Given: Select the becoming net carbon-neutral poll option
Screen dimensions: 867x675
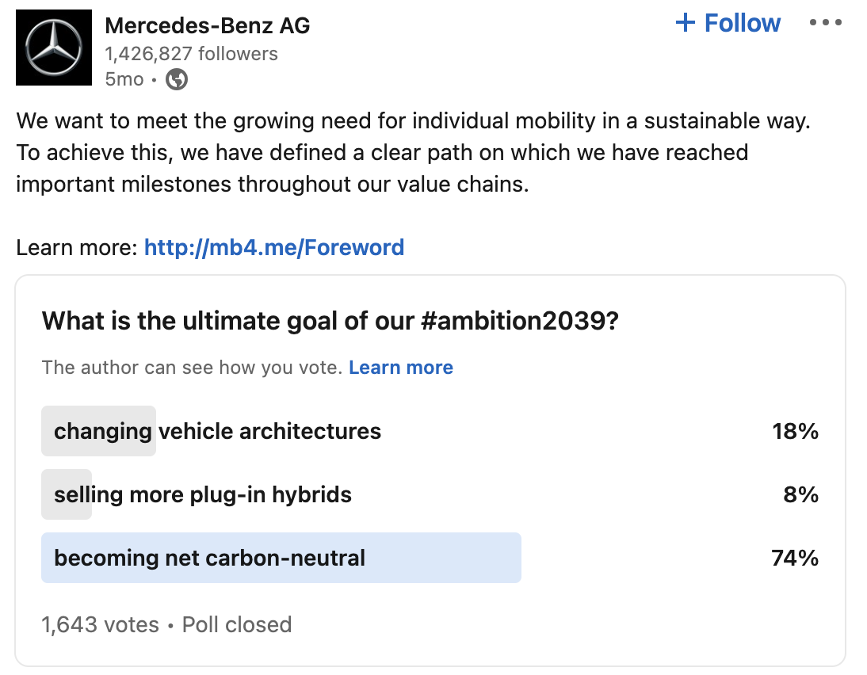Looking at the screenshot, I should [x=209, y=558].
